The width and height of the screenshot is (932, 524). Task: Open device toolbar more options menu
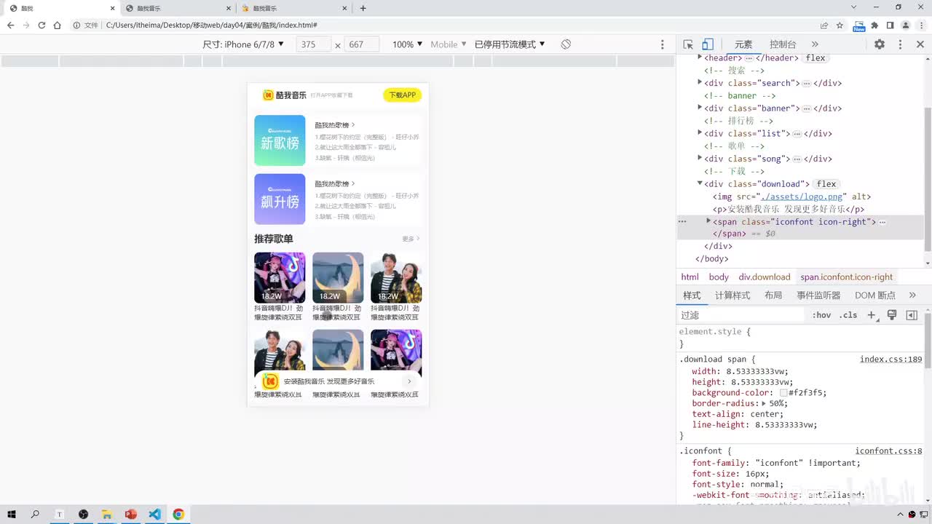pos(662,44)
